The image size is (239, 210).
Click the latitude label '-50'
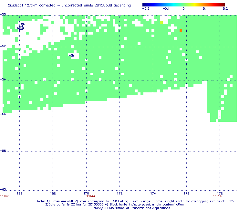(x=3, y=15)
